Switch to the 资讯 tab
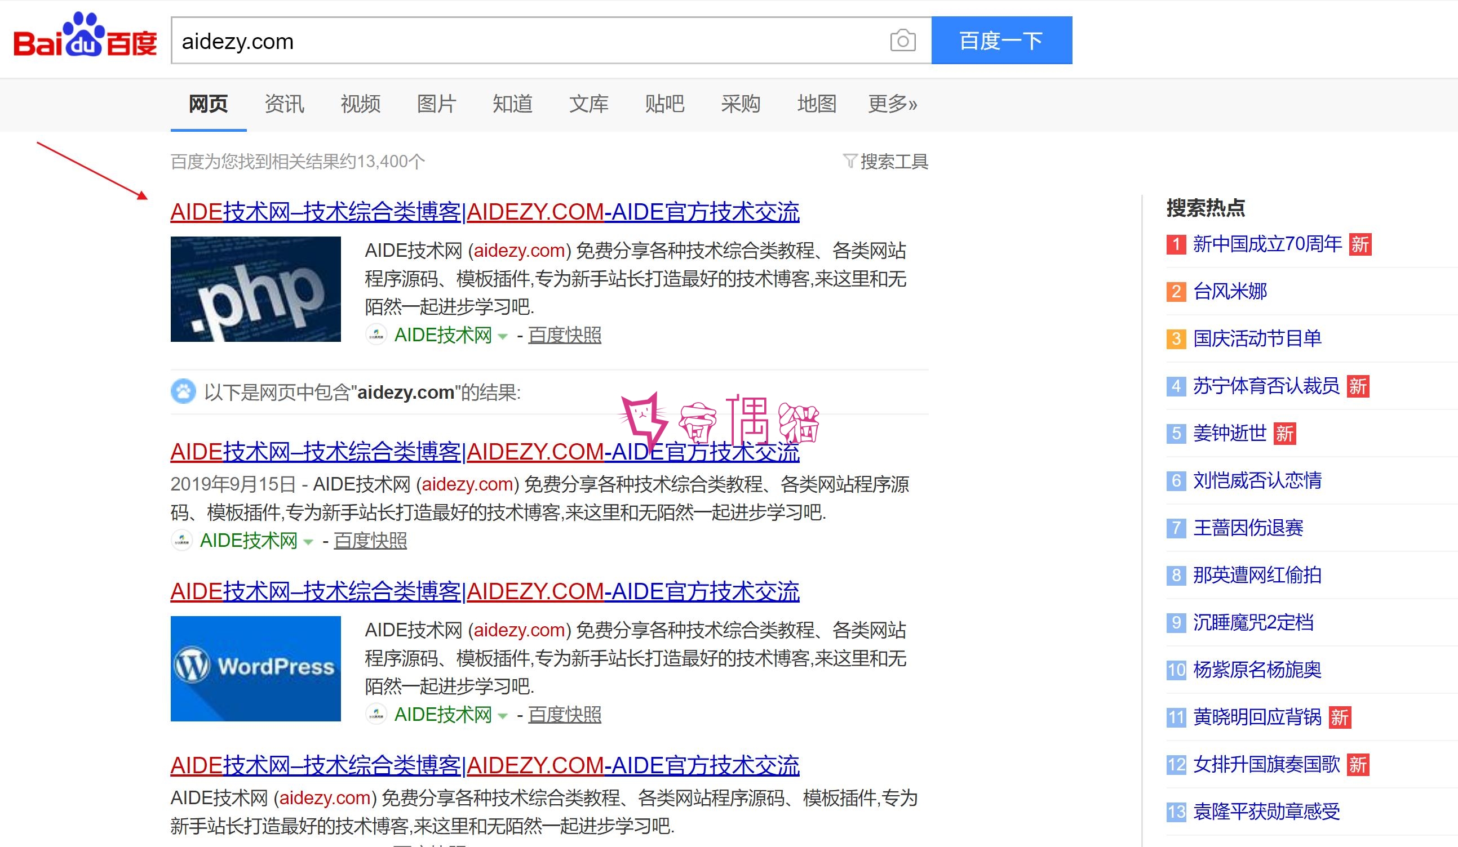 (284, 104)
